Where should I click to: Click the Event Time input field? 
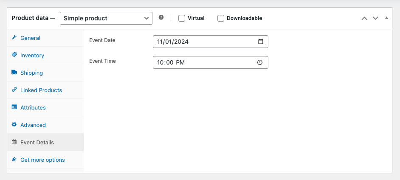204,62
